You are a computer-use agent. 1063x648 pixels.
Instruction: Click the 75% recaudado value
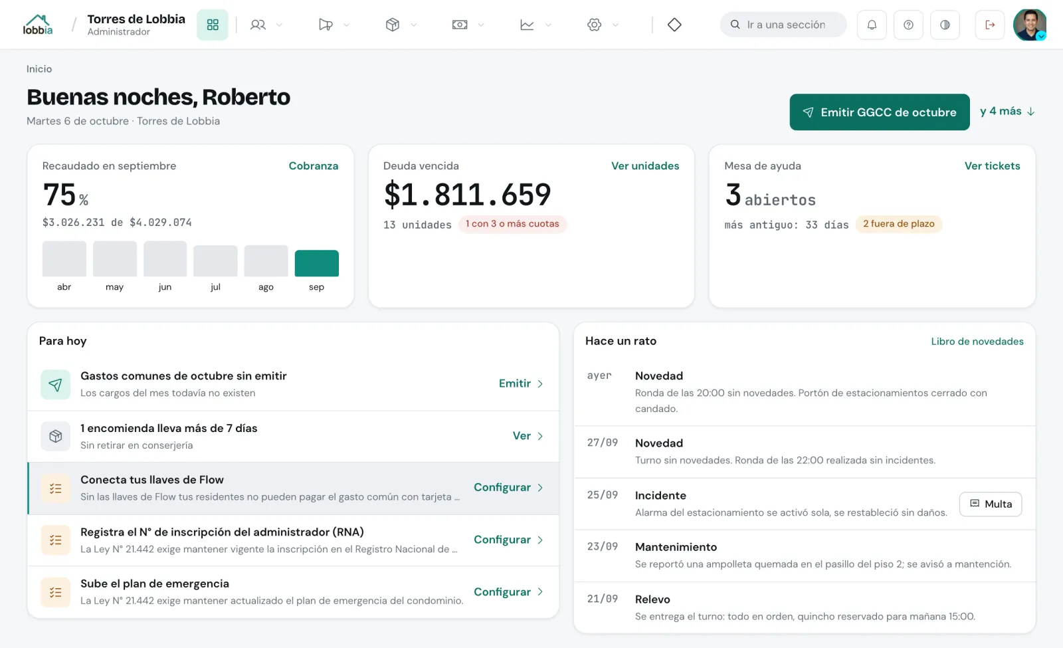tap(66, 195)
